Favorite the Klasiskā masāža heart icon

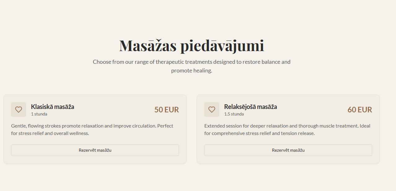pyautogui.click(x=19, y=110)
